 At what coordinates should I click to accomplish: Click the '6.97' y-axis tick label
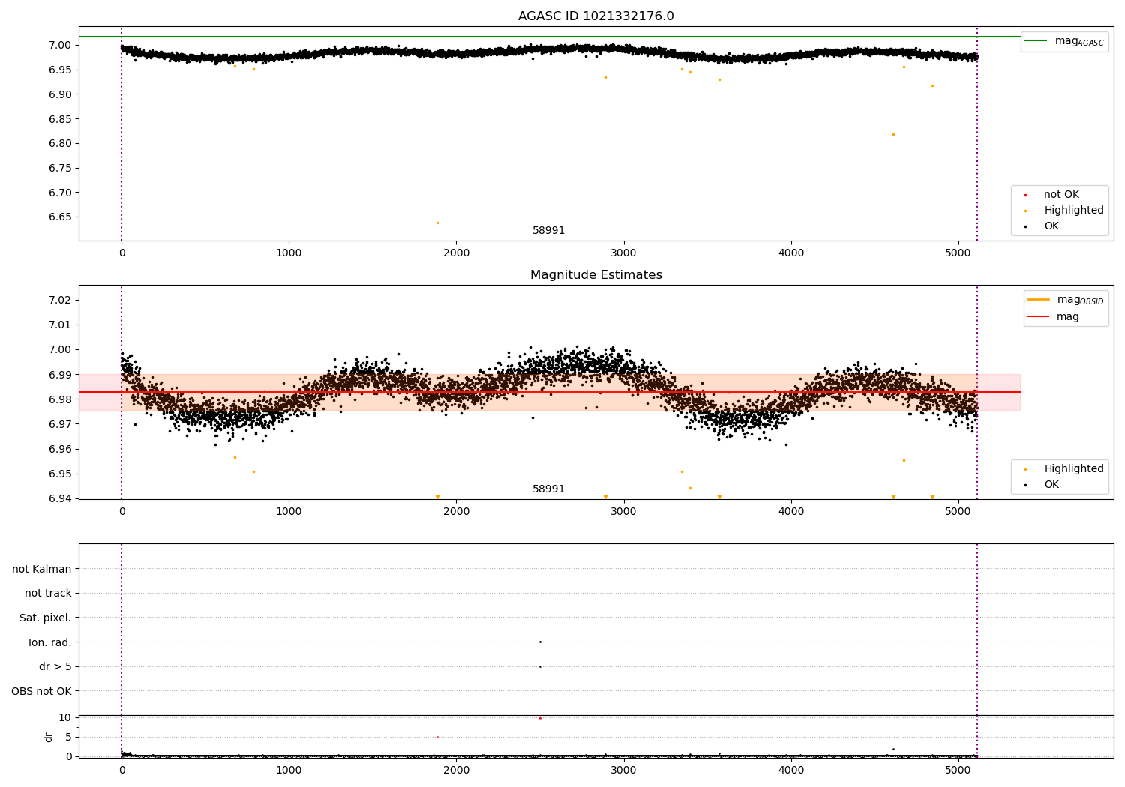58,424
